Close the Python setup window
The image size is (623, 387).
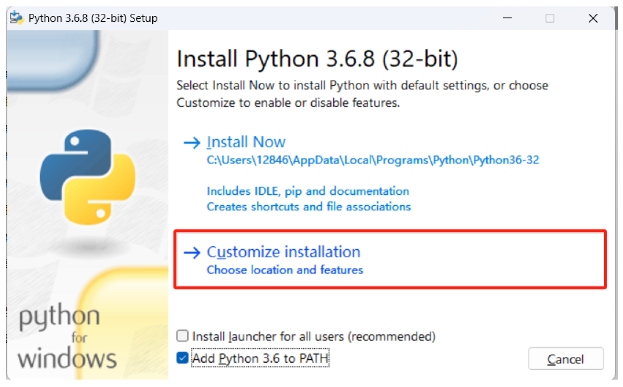(593, 18)
